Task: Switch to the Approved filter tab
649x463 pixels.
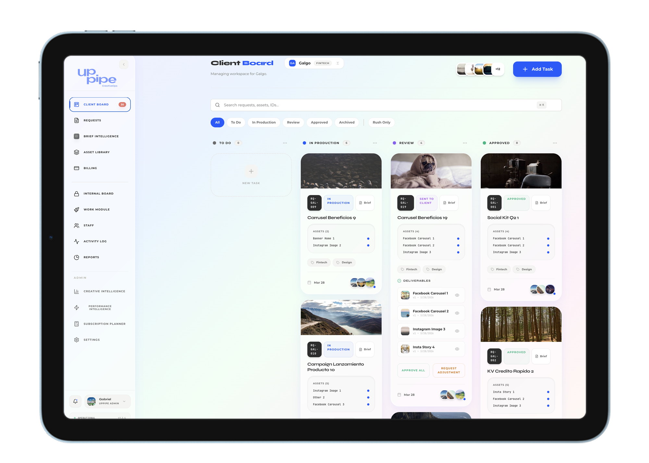Action: [319, 122]
